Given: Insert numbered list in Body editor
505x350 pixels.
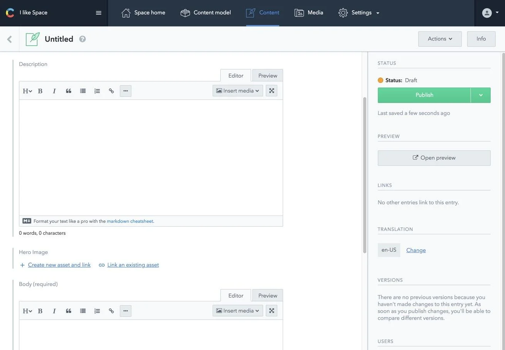Looking at the screenshot, I should point(97,311).
